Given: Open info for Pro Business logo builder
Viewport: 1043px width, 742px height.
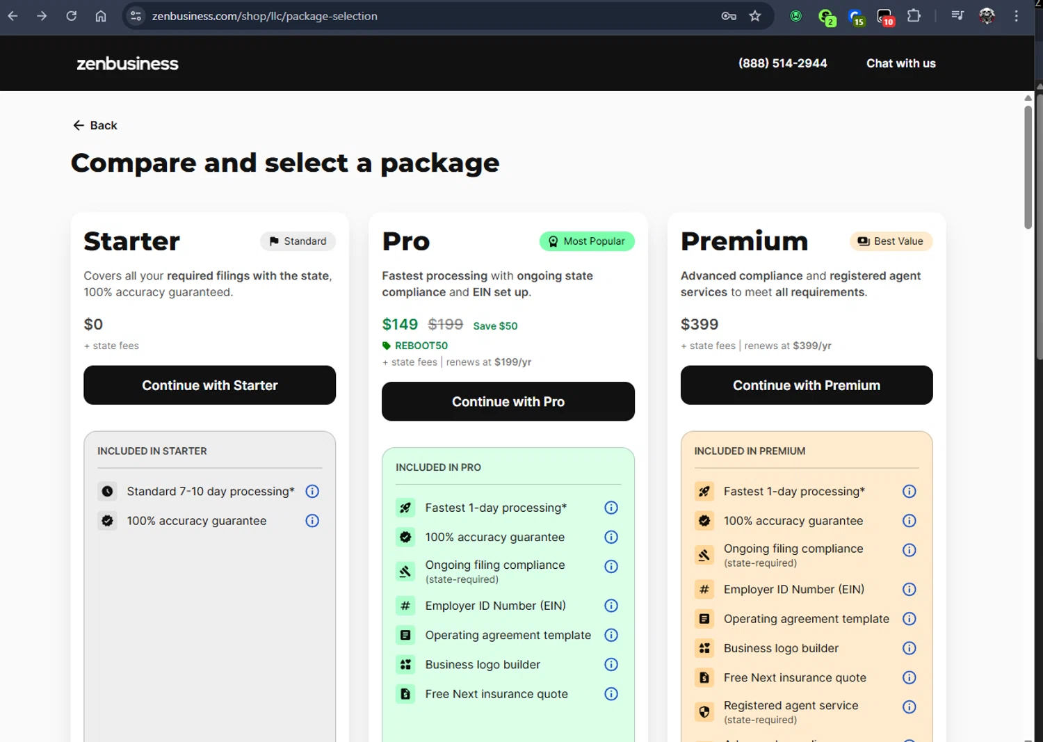Looking at the screenshot, I should 611,665.
